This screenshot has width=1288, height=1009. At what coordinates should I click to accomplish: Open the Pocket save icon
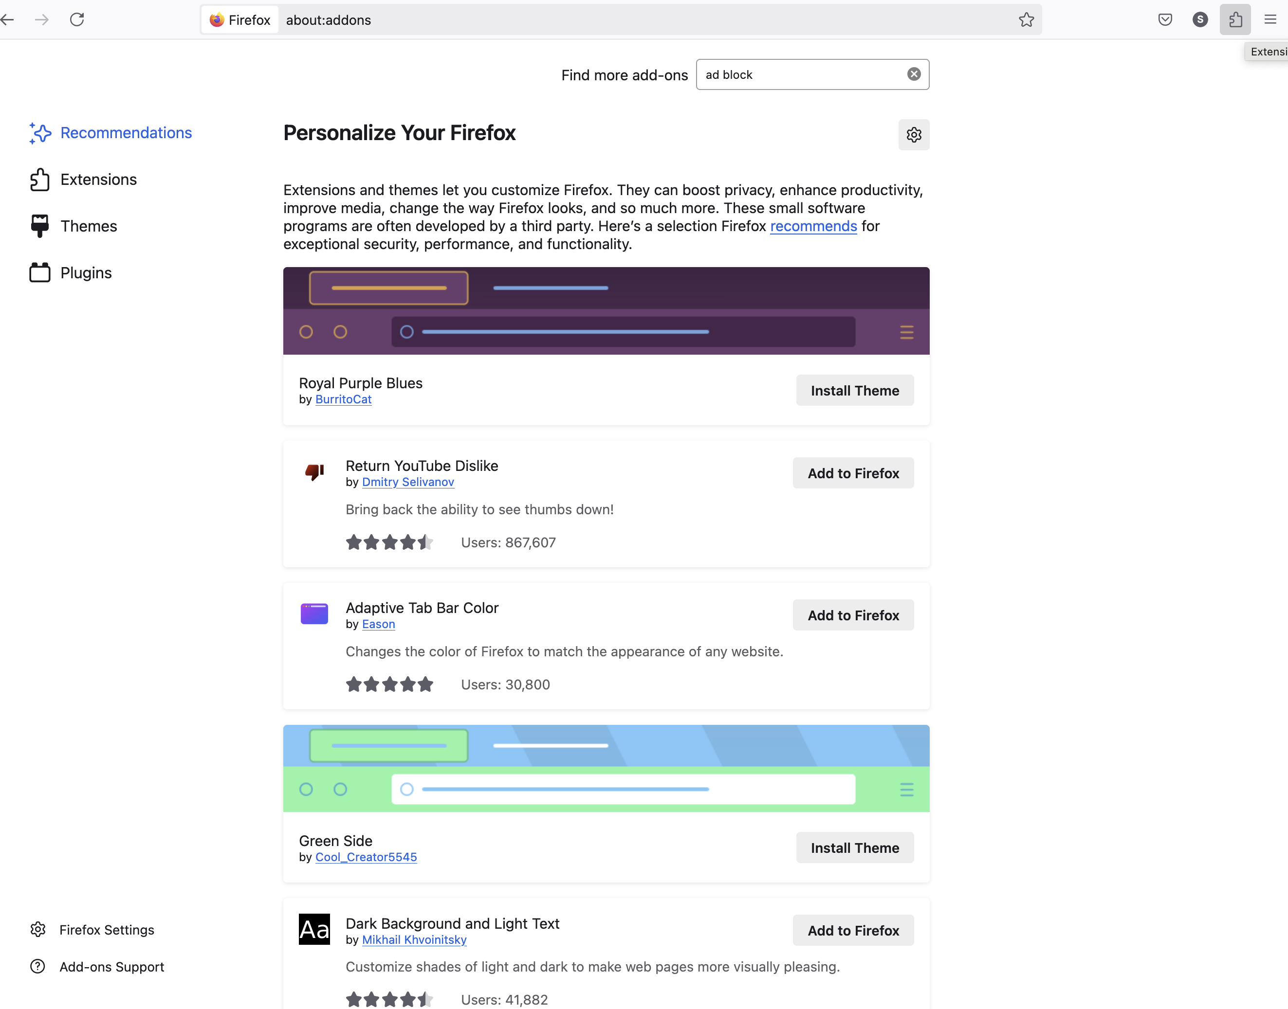[x=1164, y=19]
